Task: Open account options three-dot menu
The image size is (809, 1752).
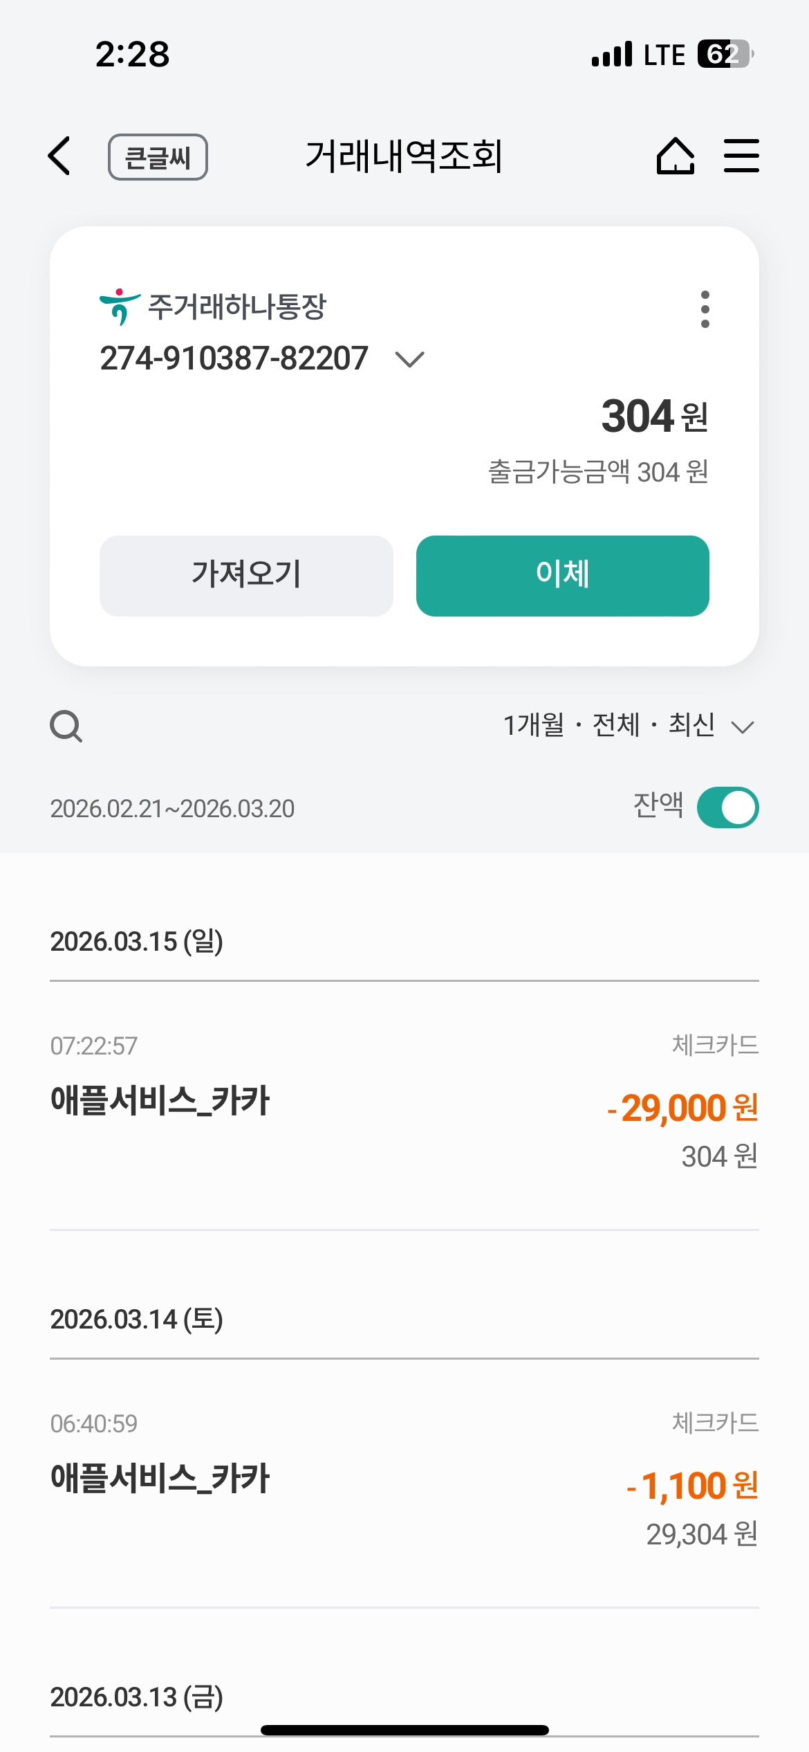Action: (705, 309)
